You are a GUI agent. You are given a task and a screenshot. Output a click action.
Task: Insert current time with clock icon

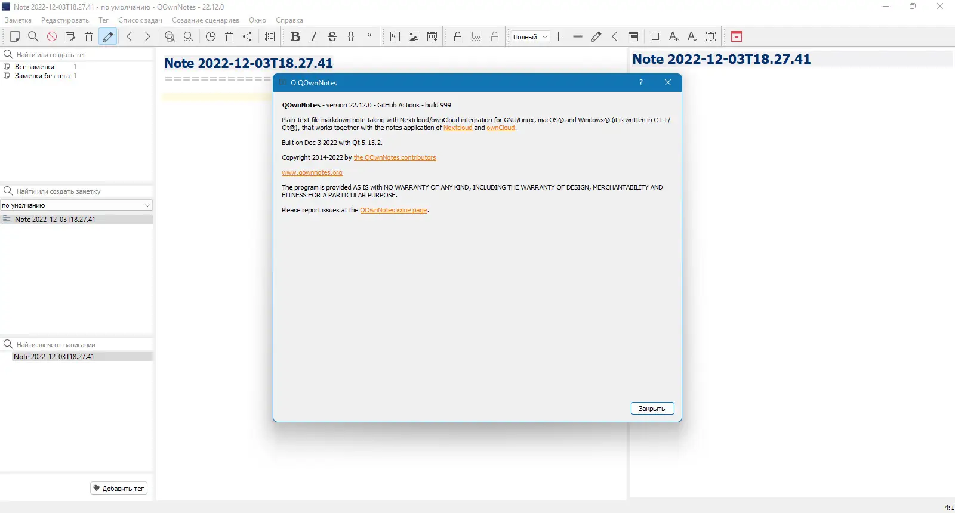[x=211, y=36]
